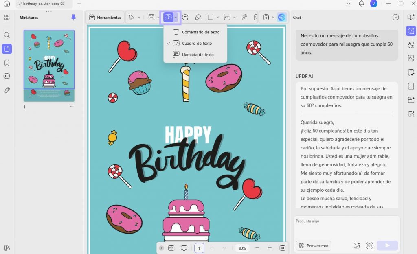Click the page number field
This screenshot has height=254, width=417.
coord(199,248)
